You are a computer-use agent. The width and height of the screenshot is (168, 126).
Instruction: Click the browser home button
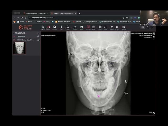25,18
